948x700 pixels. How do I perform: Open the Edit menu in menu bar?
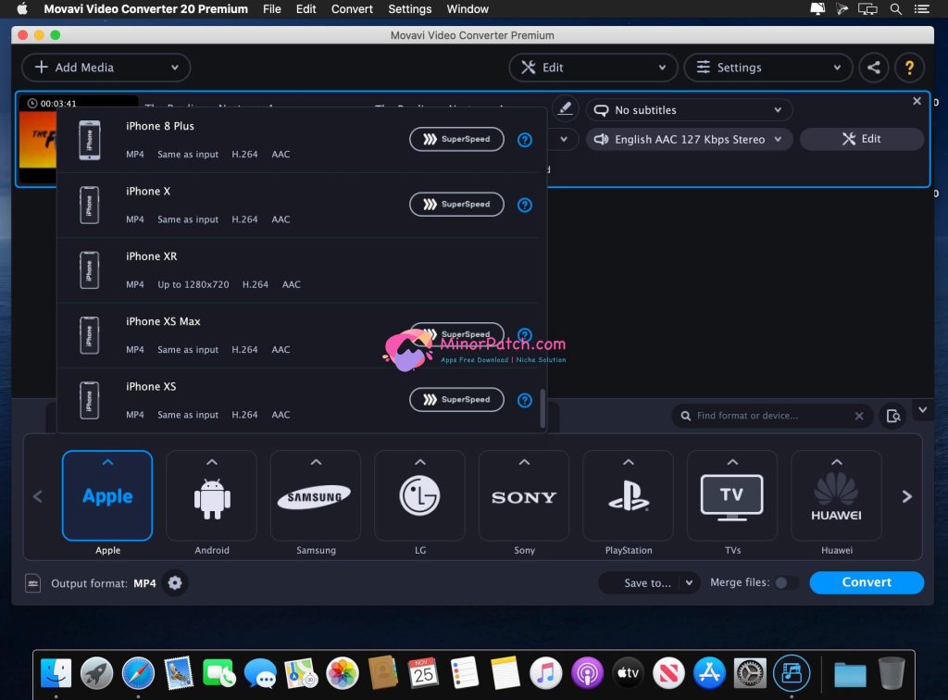pos(306,9)
